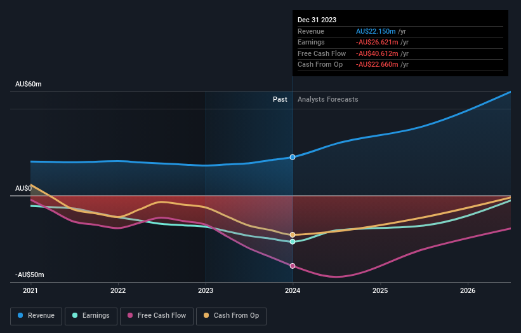521x333 pixels.
Task: Click the 2025 x-axis label
Action: tap(380, 291)
